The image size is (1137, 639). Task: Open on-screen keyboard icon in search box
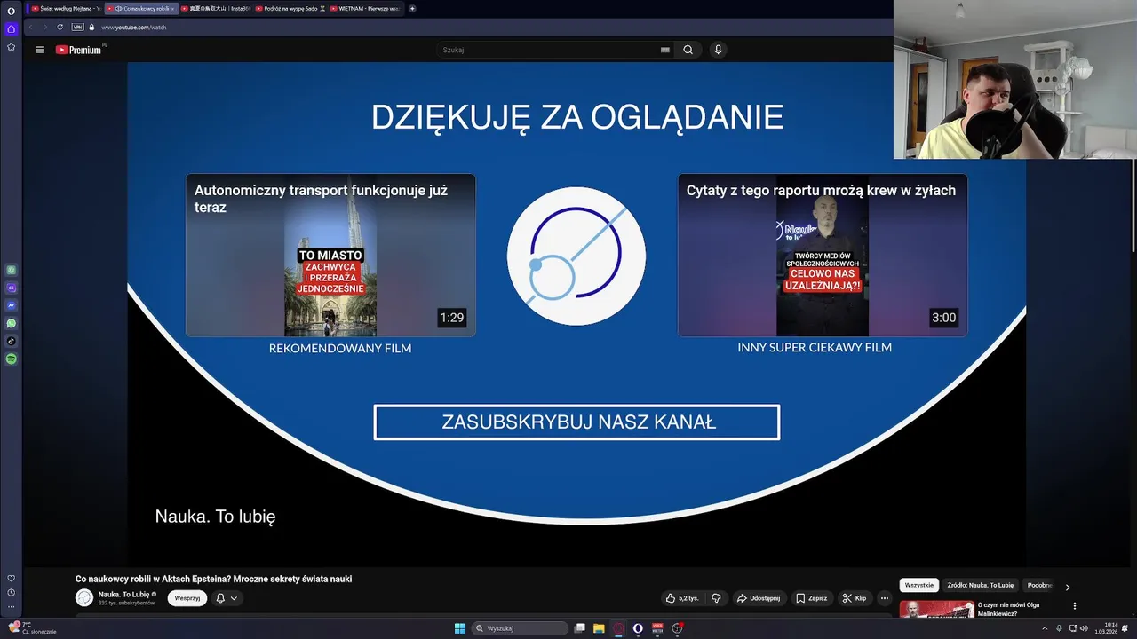point(664,50)
